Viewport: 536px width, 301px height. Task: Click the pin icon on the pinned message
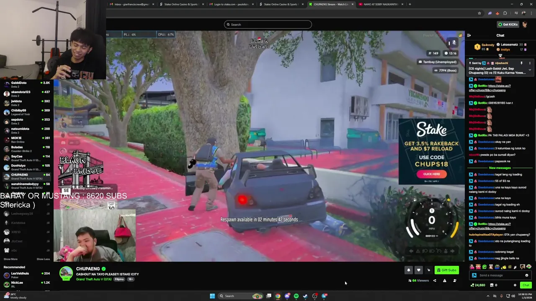[x=521, y=63]
